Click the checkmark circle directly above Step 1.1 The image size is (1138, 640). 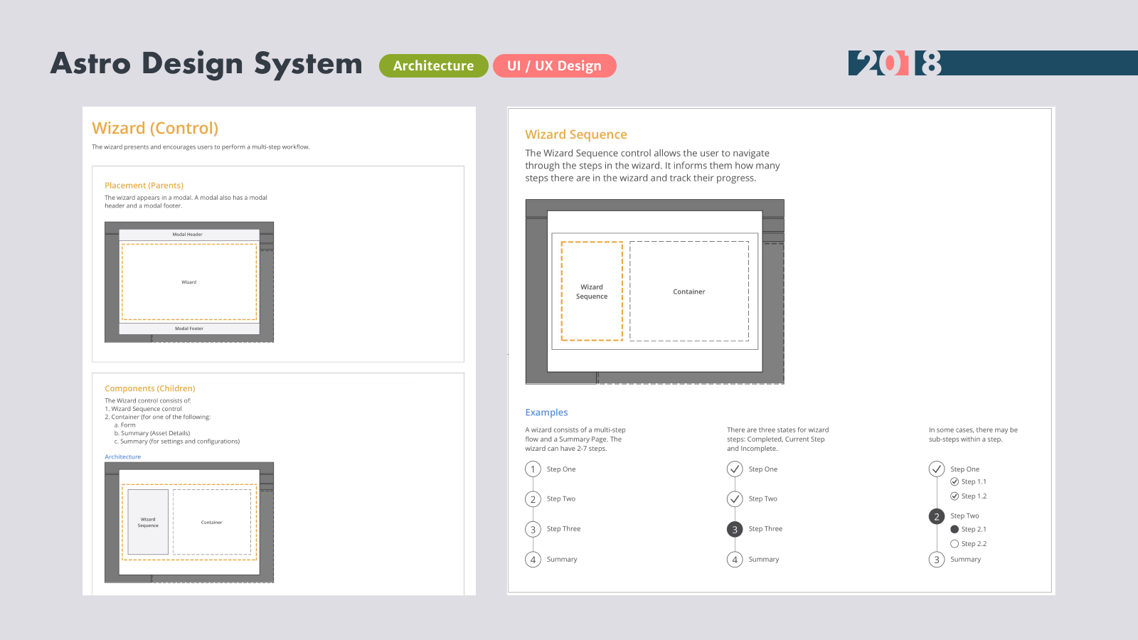click(x=937, y=469)
